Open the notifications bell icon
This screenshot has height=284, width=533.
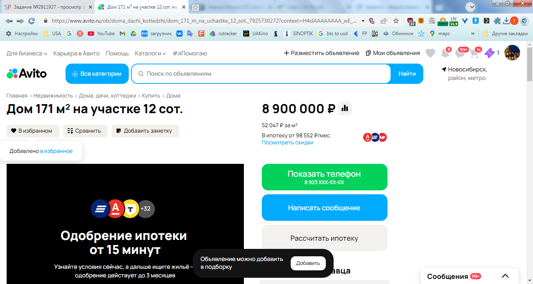coord(444,53)
